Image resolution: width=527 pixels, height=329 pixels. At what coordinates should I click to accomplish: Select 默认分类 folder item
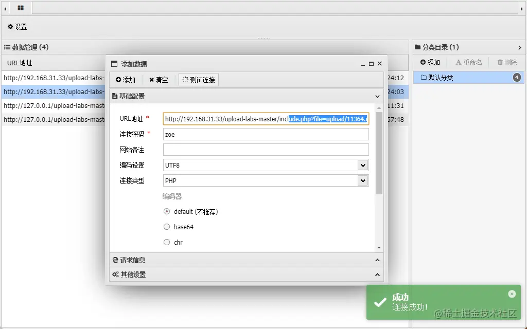[x=468, y=78]
